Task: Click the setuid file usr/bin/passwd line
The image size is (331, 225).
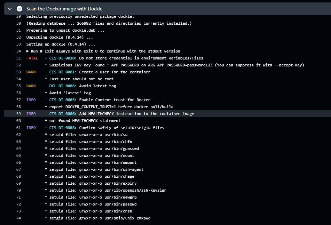Action: [x=91, y=204]
